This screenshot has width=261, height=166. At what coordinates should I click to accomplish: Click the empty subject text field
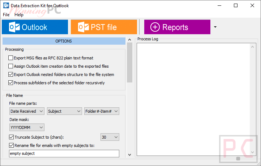tap(64, 153)
